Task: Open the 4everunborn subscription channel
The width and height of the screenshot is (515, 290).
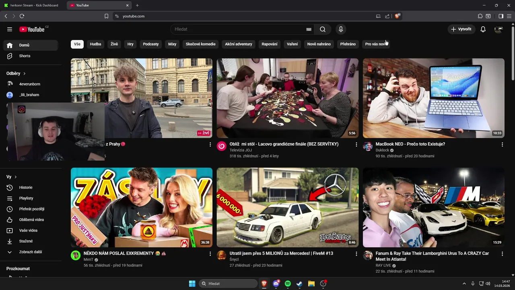Action: click(x=31, y=84)
